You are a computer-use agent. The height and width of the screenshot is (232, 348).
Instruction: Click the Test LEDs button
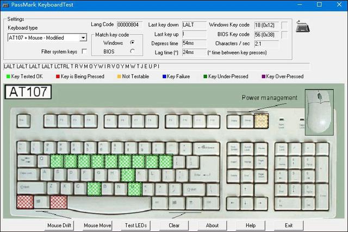136,225
